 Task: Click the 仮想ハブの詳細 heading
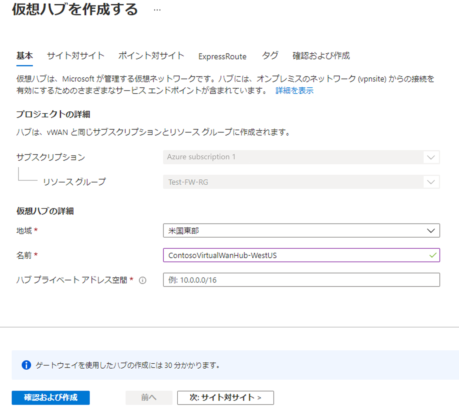click(45, 211)
